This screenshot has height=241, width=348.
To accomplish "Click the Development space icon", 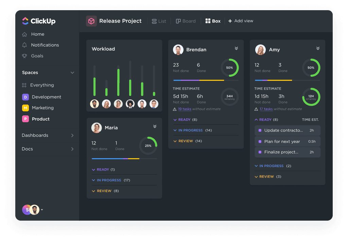I will click(x=25, y=97).
